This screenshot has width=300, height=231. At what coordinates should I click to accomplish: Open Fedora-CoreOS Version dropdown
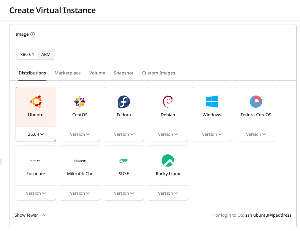click(x=256, y=134)
